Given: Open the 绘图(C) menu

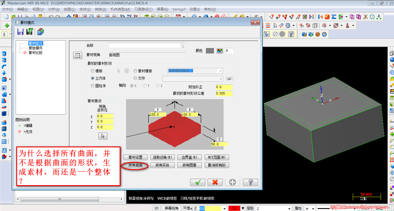Looking at the screenshot, I should pos(69,9).
